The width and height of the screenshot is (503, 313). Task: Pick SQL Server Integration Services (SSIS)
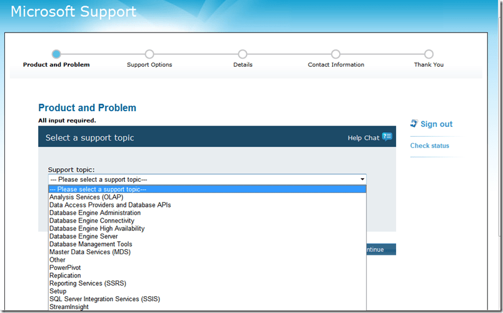pos(104,299)
